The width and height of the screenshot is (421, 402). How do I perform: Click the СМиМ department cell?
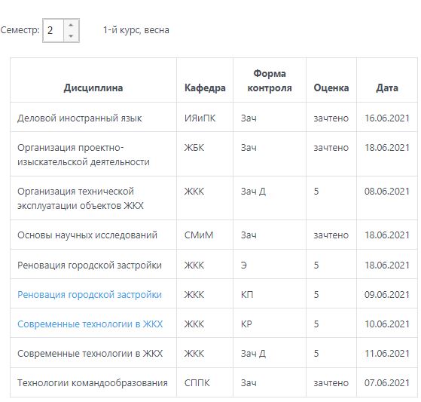click(205, 235)
